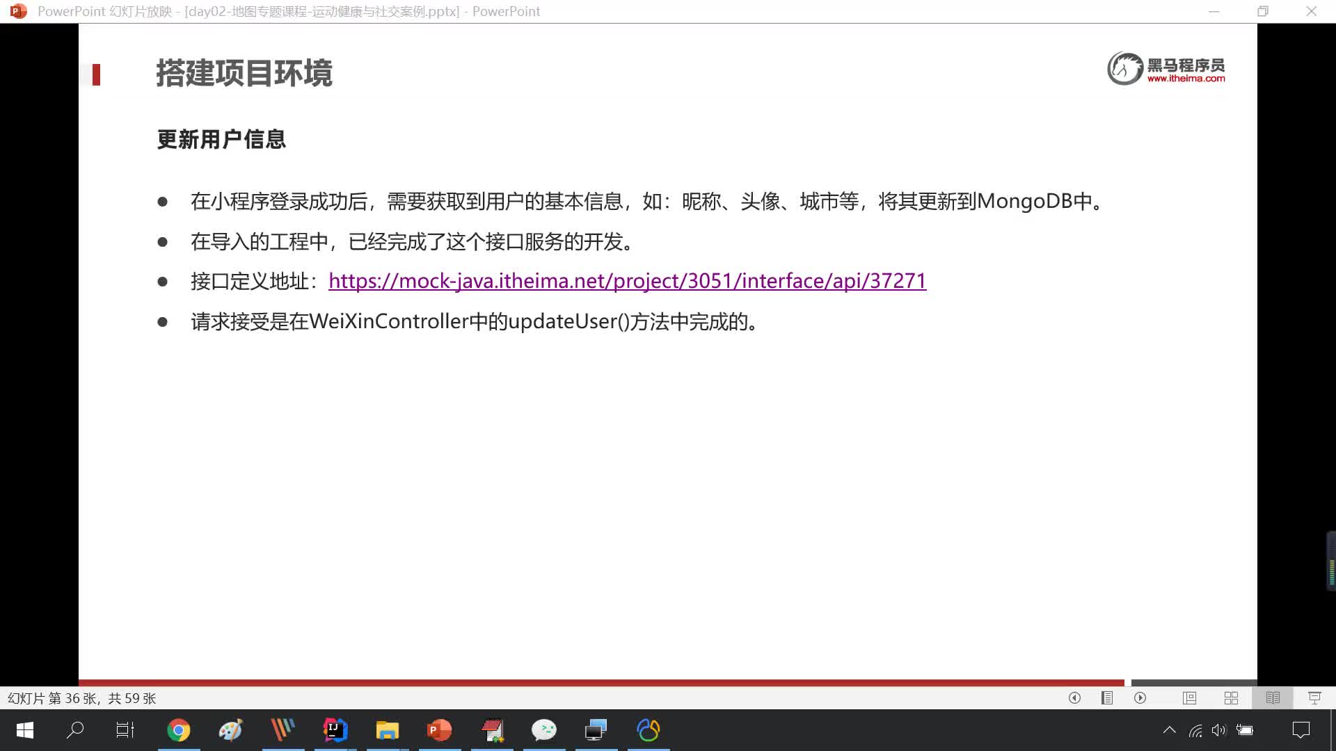This screenshot has width=1336, height=751.
Task: Advance to next slide button
Action: click(x=1140, y=697)
